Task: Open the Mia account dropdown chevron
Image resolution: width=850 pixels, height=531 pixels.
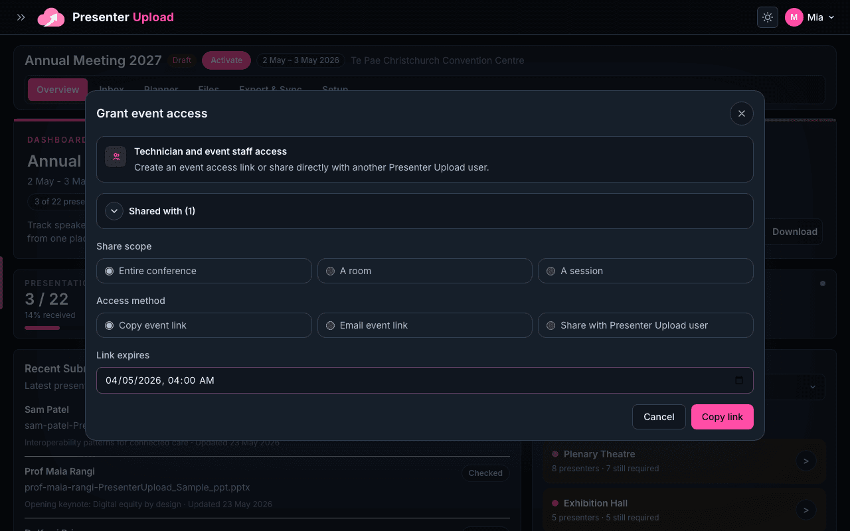Action: coord(831,18)
